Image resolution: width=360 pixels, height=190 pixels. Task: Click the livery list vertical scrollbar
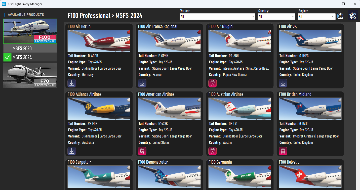(x=358, y=65)
